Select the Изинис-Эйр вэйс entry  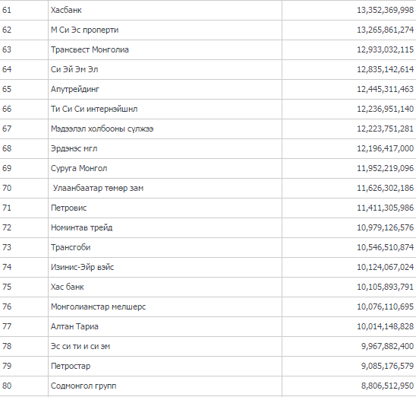82,267
